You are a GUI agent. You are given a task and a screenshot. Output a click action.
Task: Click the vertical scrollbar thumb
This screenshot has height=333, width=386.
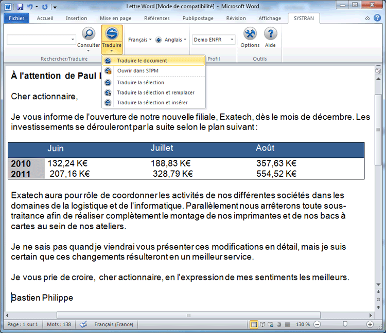pos(378,129)
